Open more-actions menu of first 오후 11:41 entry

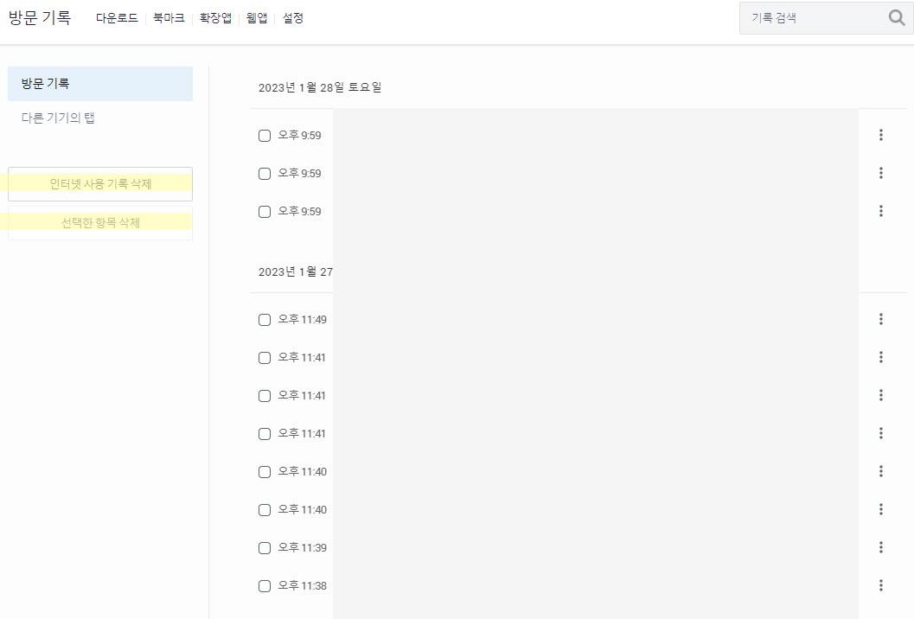click(x=881, y=357)
